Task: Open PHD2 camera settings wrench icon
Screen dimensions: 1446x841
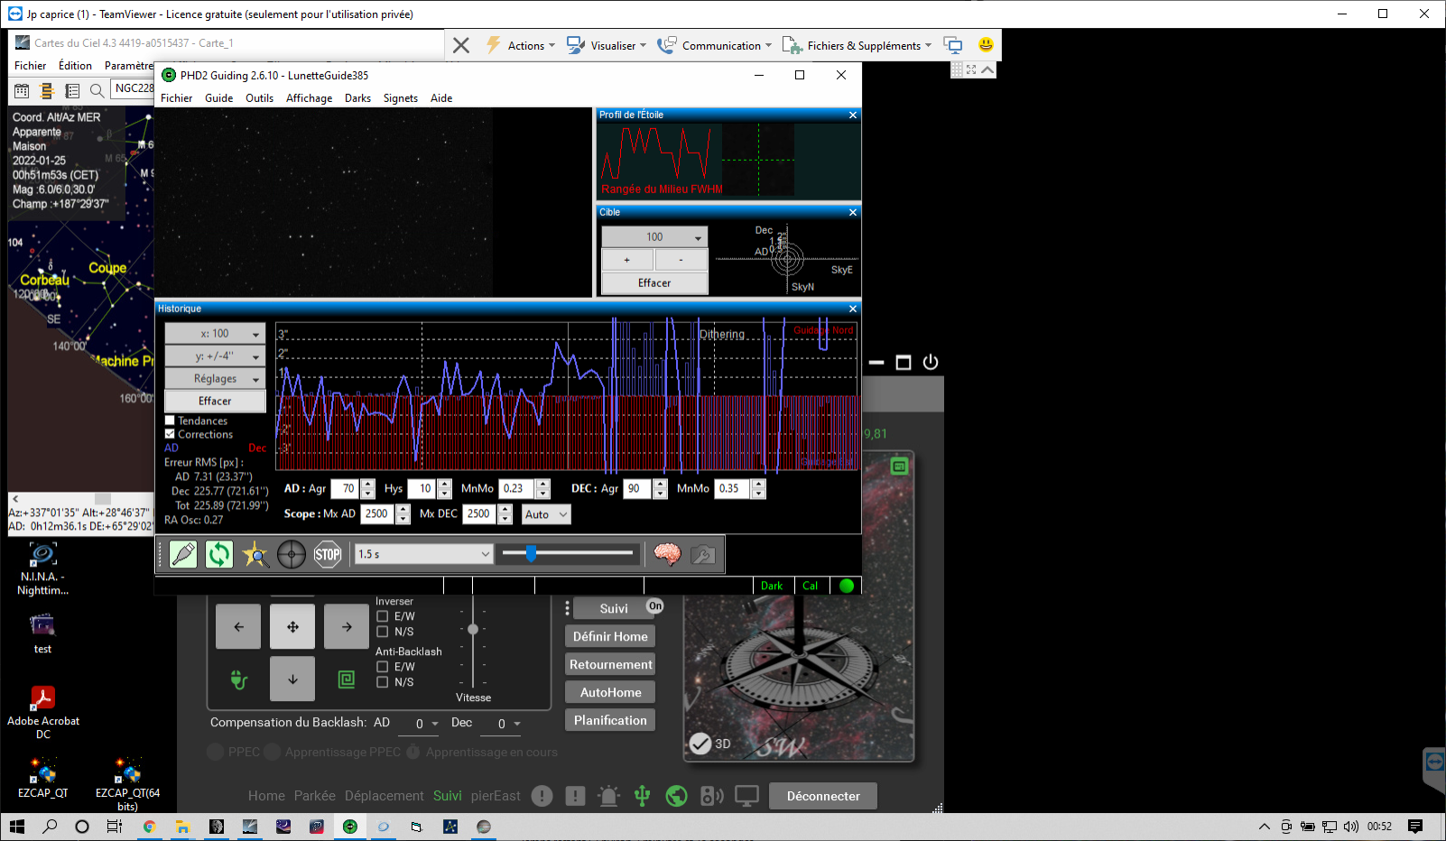Action: click(x=703, y=554)
